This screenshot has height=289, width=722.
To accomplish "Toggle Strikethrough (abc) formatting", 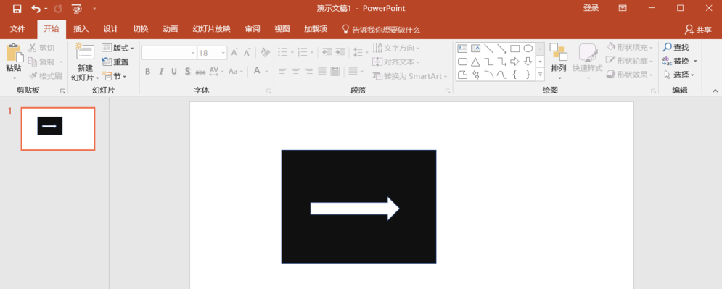I will [x=200, y=72].
